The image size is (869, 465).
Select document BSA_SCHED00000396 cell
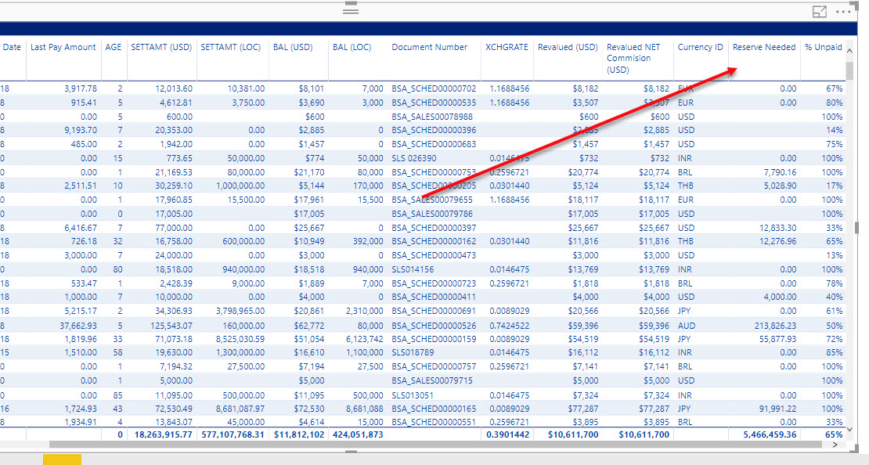[x=434, y=130]
